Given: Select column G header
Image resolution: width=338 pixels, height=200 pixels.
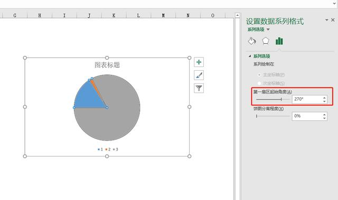Looking at the screenshot, I should point(15,15).
